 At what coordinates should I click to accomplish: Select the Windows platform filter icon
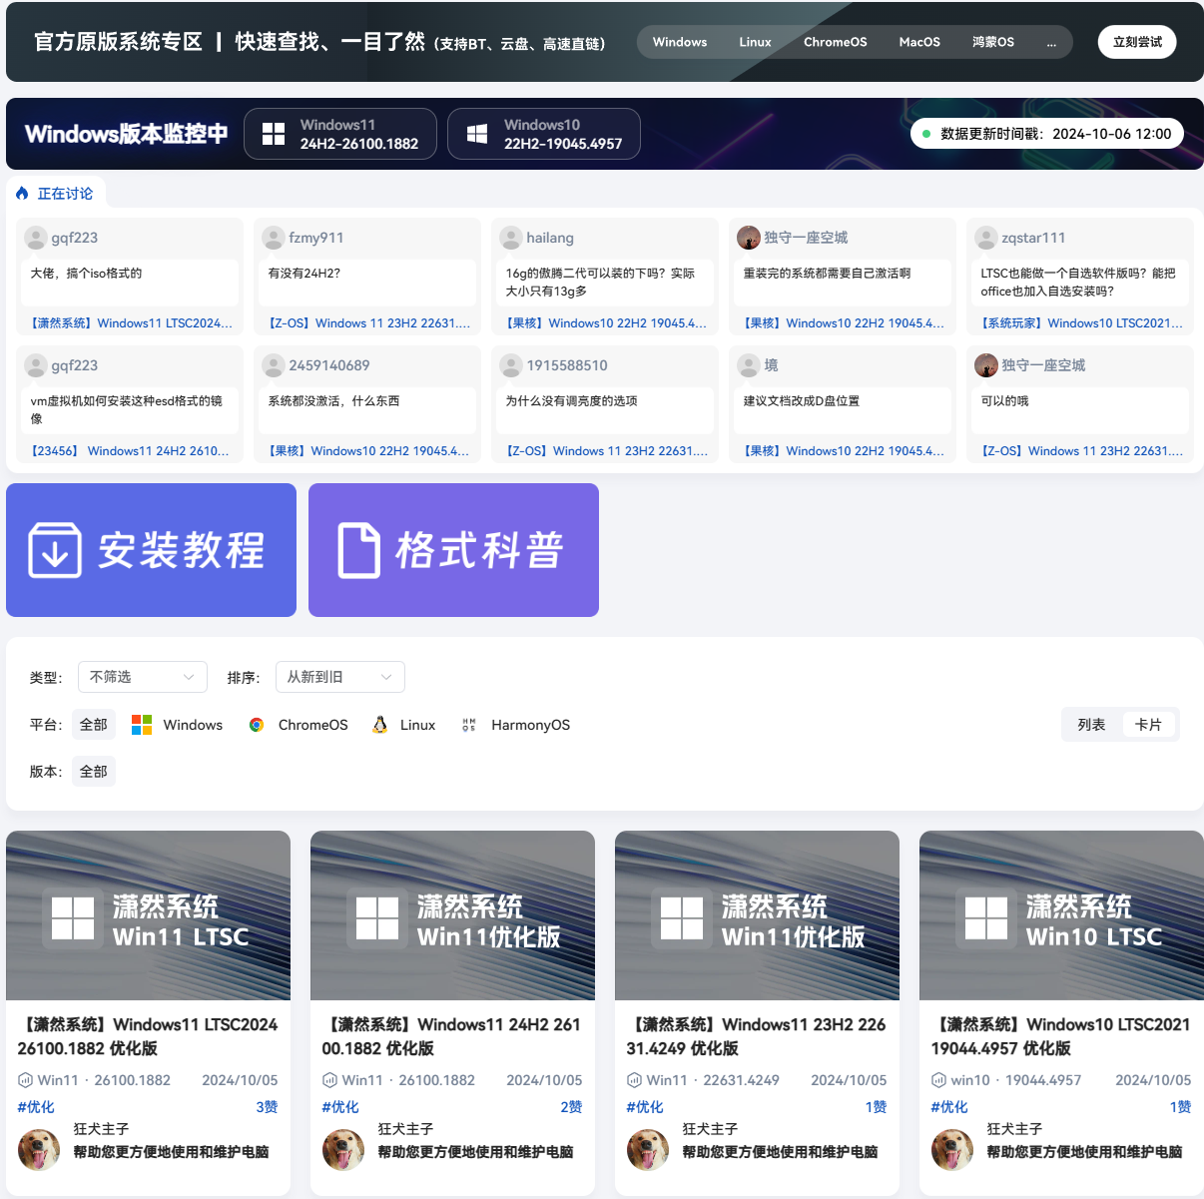tap(141, 724)
